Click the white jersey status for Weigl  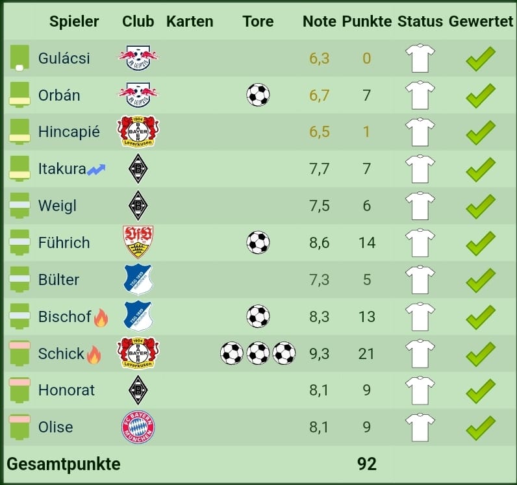point(420,206)
